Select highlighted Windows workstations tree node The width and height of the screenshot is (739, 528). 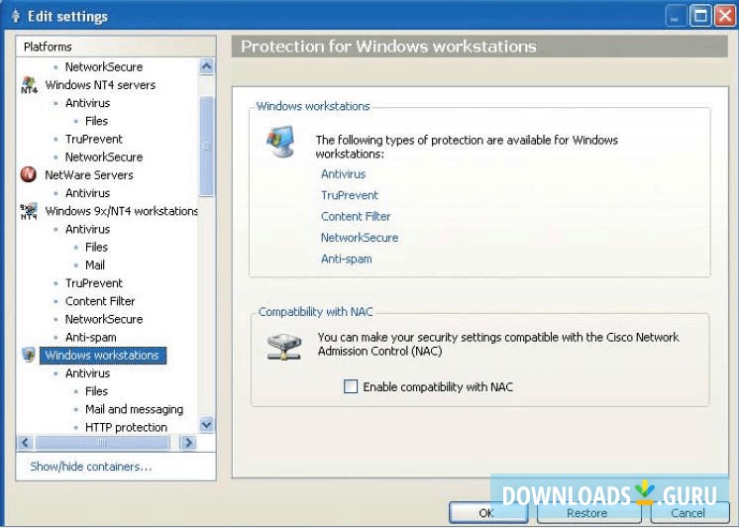(103, 355)
